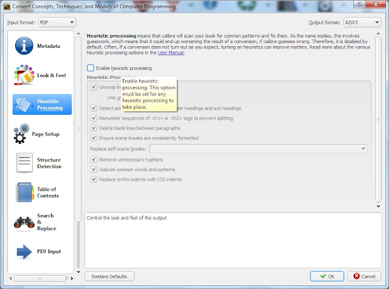Open the Input format dropdown

point(57,22)
